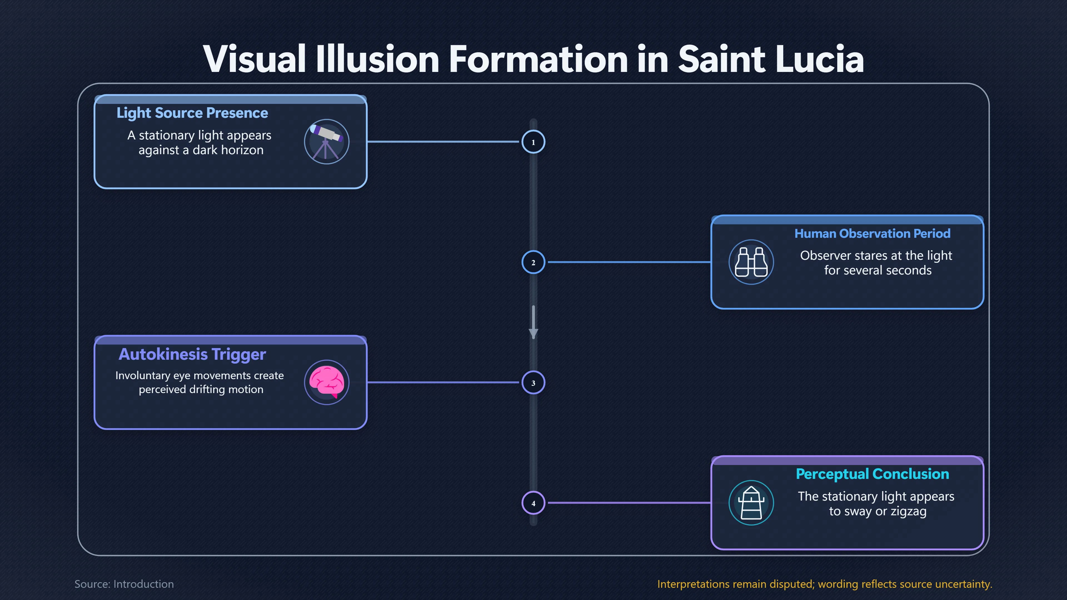Select timeline step marker 2
Viewport: 1067px width, 600px height.
coord(533,262)
